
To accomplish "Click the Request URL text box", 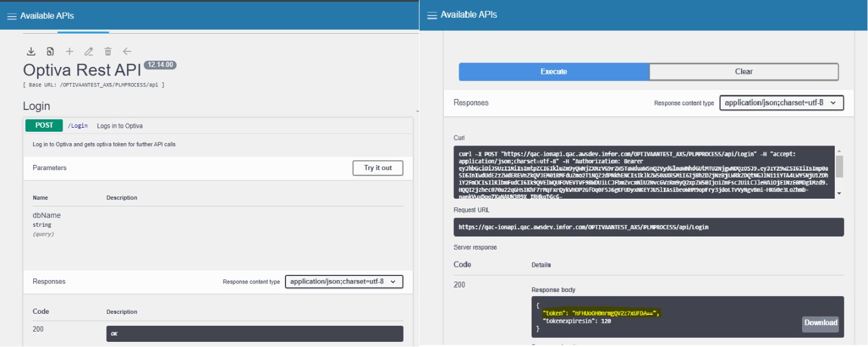I will pyautogui.click(x=648, y=227).
